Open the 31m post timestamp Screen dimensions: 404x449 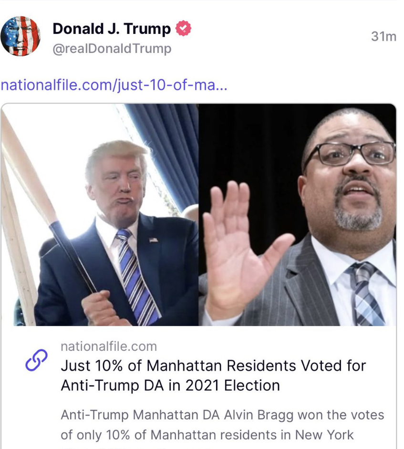click(383, 36)
